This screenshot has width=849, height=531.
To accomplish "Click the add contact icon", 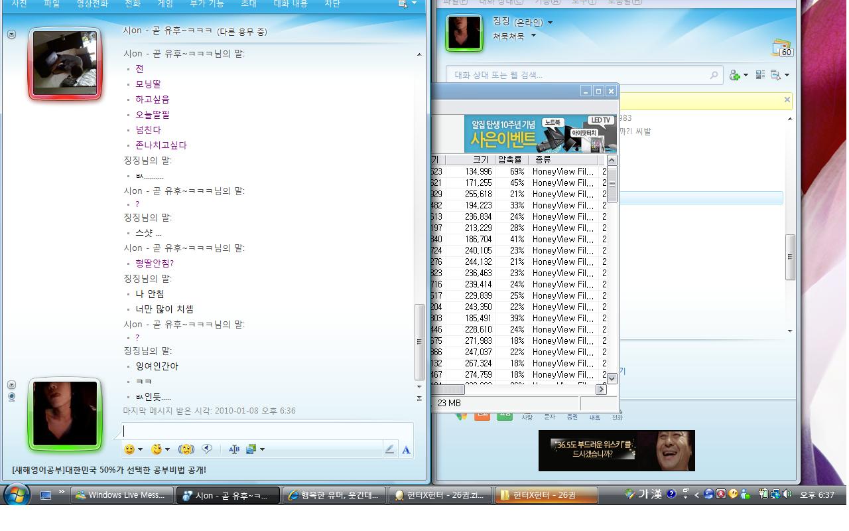I will 735,75.
